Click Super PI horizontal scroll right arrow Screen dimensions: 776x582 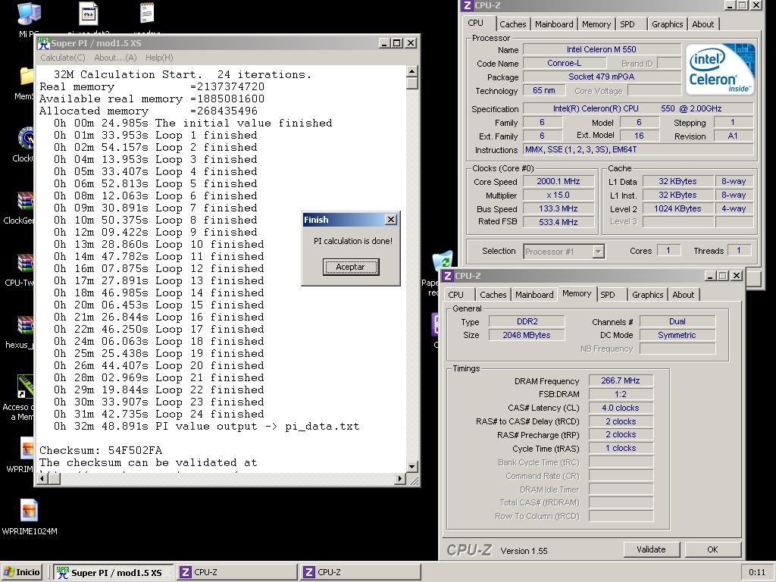(x=400, y=478)
